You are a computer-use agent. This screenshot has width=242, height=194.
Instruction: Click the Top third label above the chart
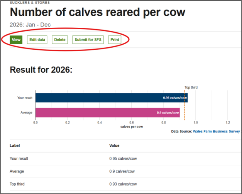coord(191,87)
